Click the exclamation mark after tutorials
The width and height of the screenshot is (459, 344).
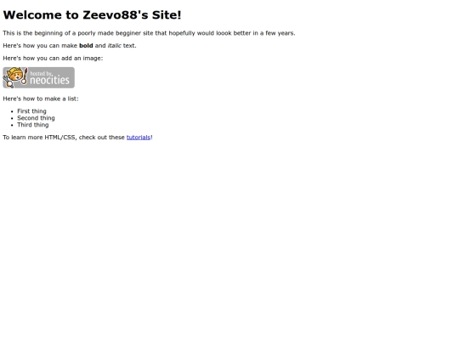(x=151, y=138)
